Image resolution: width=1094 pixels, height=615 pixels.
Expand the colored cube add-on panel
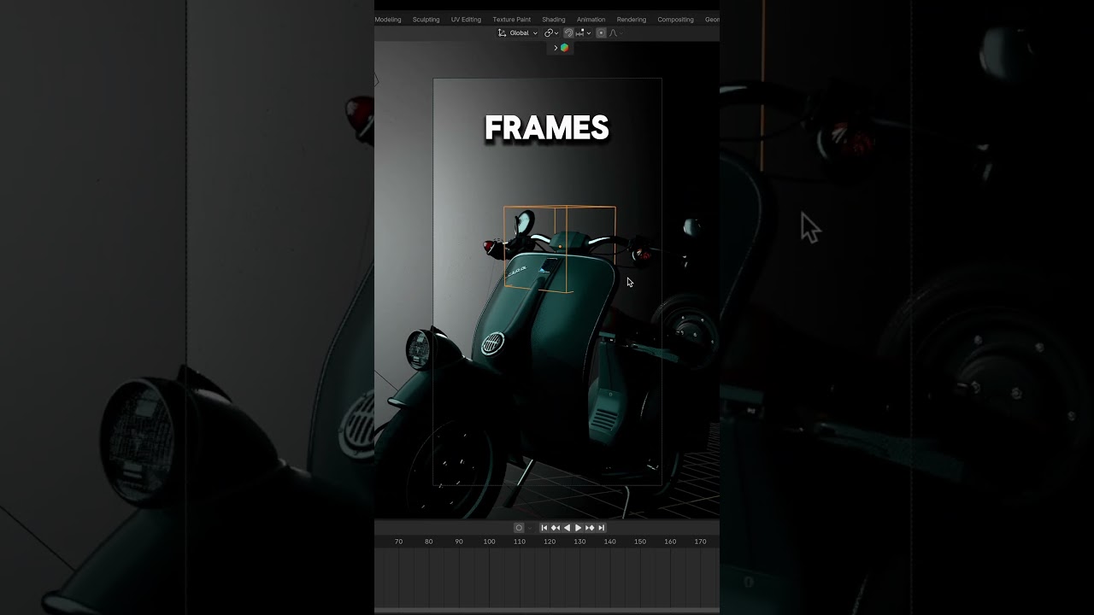click(x=556, y=48)
